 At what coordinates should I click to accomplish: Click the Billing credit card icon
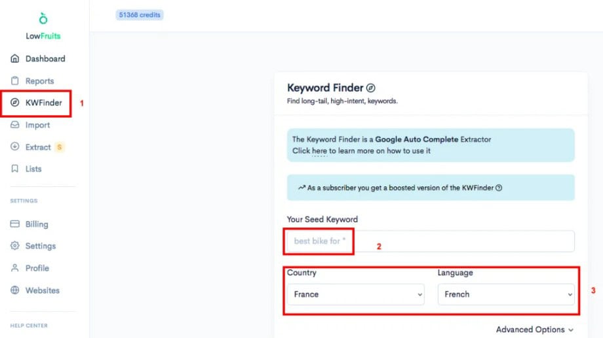[14, 224]
